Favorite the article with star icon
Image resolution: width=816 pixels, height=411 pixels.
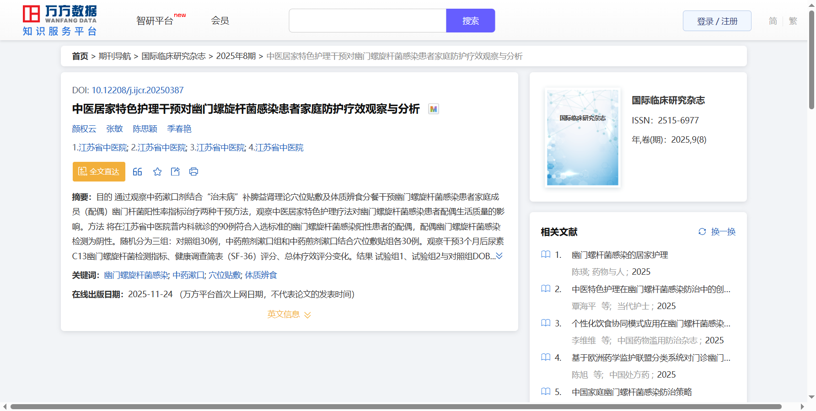pos(157,171)
